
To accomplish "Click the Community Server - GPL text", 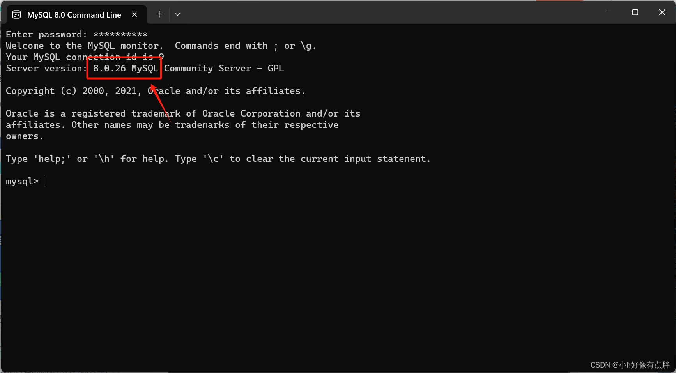I will (224, 68).
